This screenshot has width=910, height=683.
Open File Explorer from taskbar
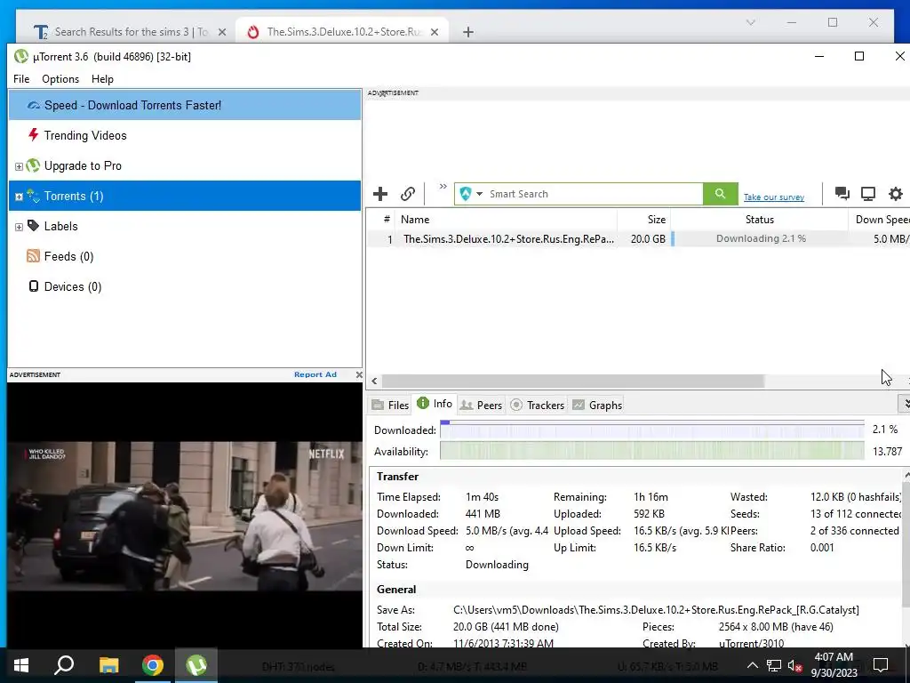click(108, 665)
